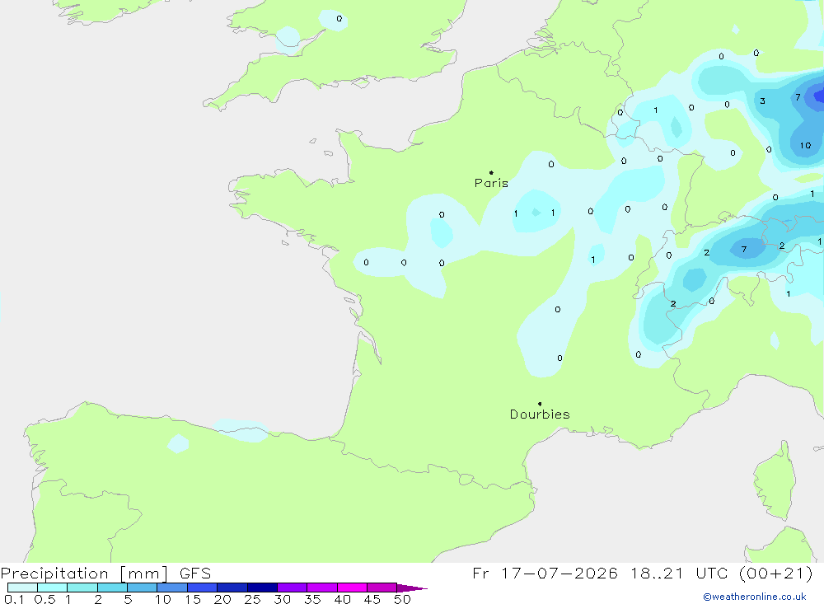824x604 pixels.
Task: Click the '3' precipitation value on map
Action: (762, 101)
